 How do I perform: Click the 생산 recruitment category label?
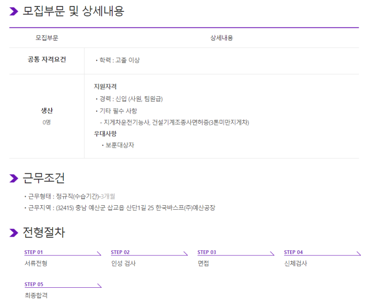[x=47, y=111]
